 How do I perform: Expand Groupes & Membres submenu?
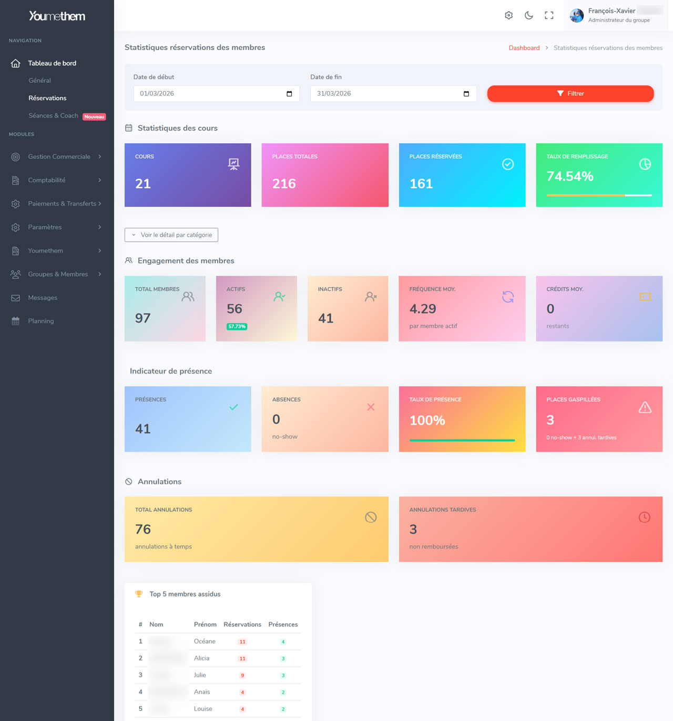click(57, 274)
